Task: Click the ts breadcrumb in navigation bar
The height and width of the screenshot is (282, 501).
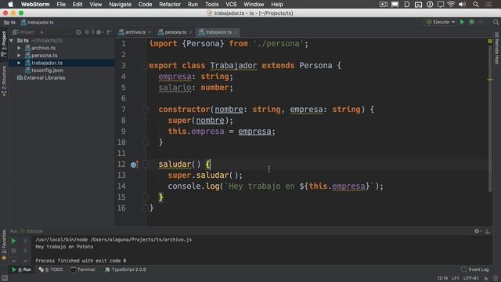Action: 9,23
